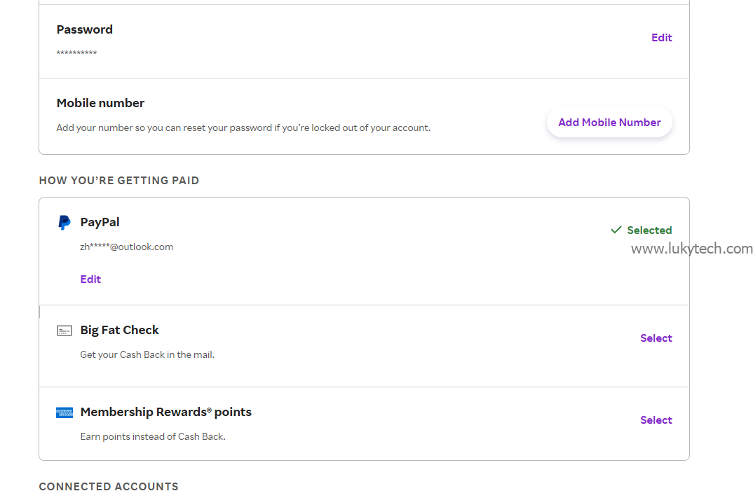The image size is (753, 498).
Task: Click the green Selected status text
Action: tap(649, 230)
